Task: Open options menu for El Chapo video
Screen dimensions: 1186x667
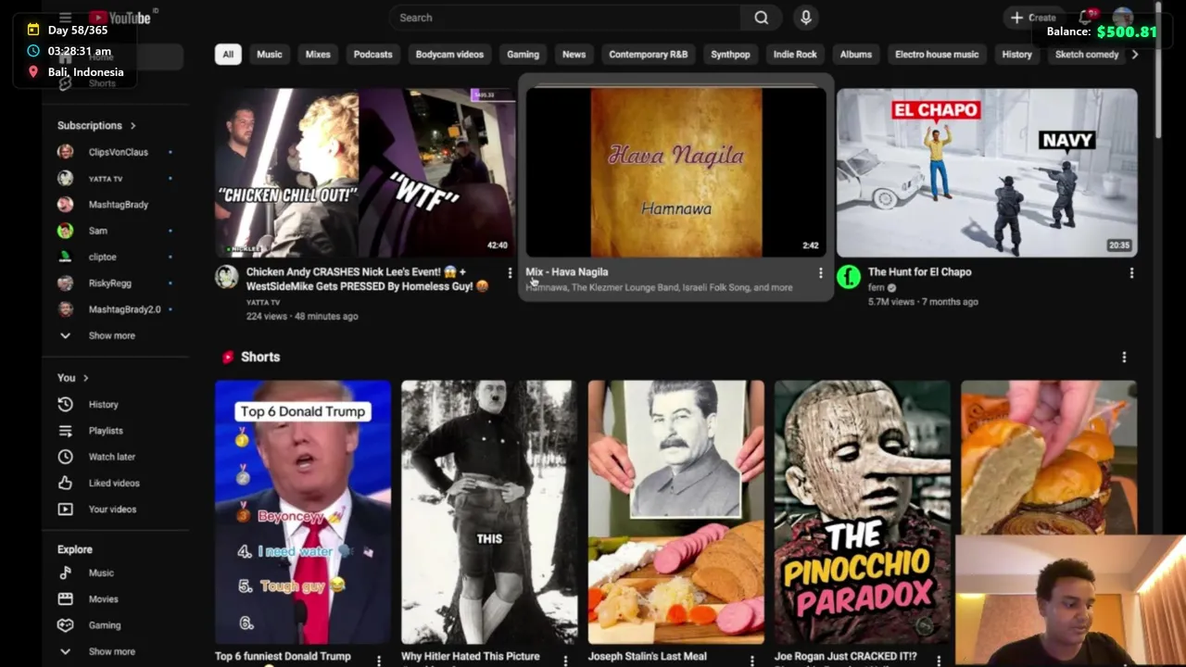Action: (x=1131, y=273)
